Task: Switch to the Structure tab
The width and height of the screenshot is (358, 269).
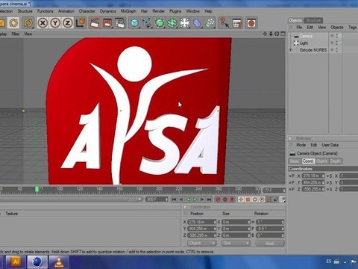Action: tap(313, 20)
